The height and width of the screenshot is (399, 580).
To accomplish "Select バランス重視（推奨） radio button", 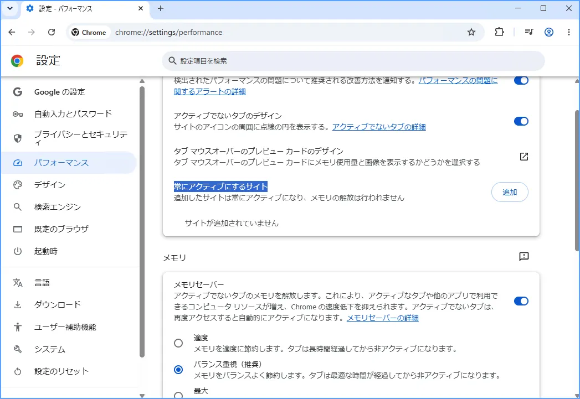I will point(178,370).
